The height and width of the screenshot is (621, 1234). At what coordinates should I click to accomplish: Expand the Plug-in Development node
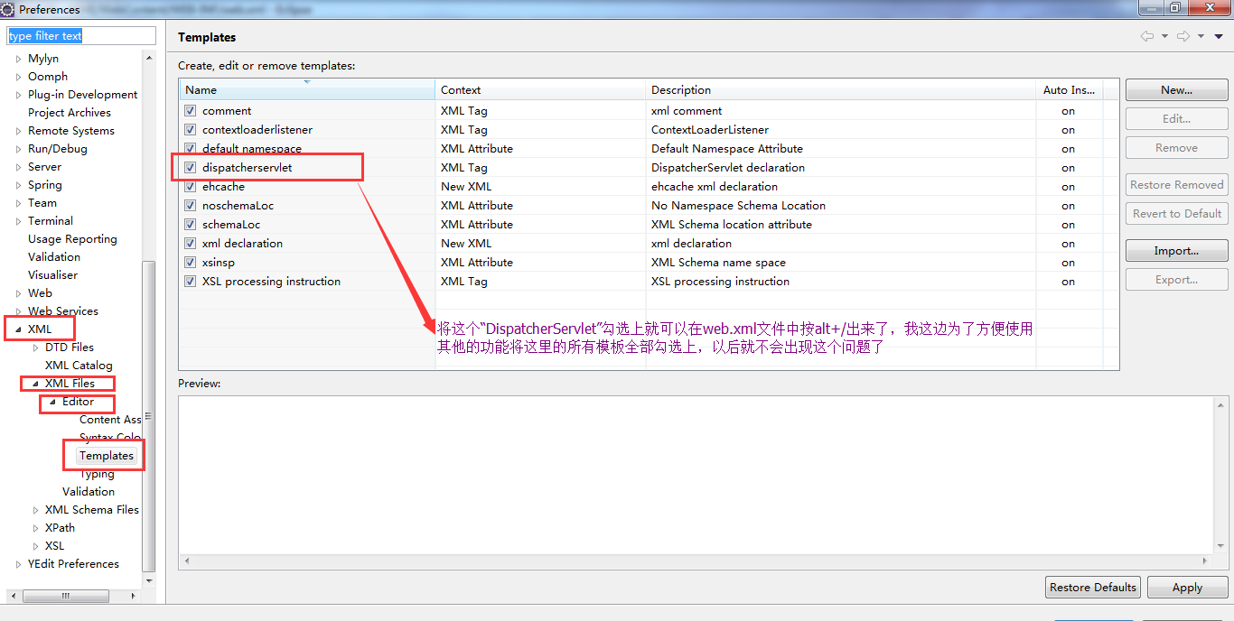(18, 95)
